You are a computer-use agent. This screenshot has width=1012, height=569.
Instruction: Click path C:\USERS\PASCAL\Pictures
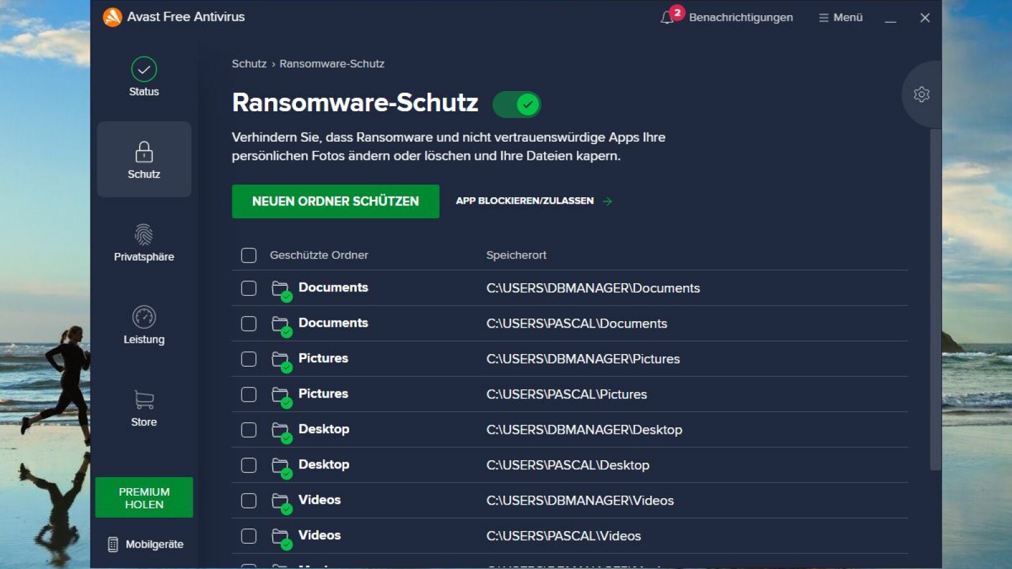tap(567, 395)
